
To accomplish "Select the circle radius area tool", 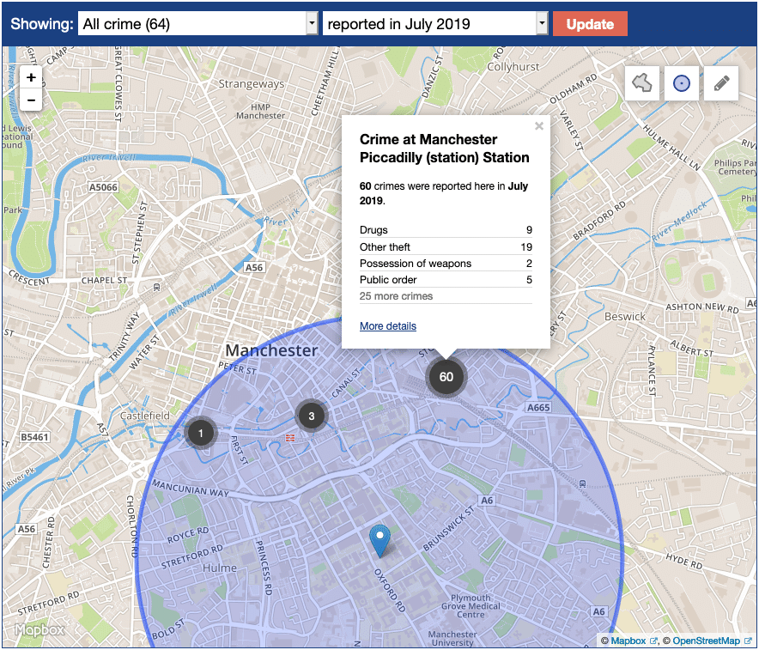I will point(682,83).
